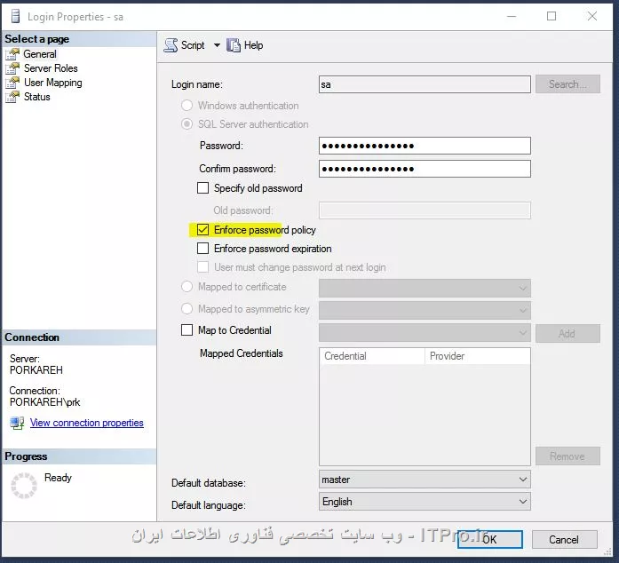Click the OK button
The image size is (619, 563).
pyautogui.click(x=490, y=539)
